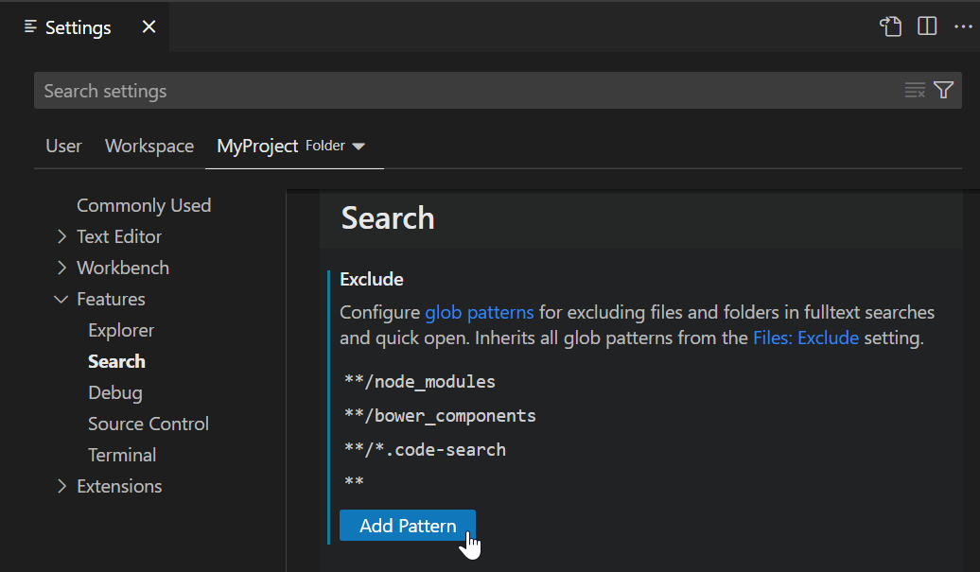Select Extensions in settings tree

click(119, 487)
